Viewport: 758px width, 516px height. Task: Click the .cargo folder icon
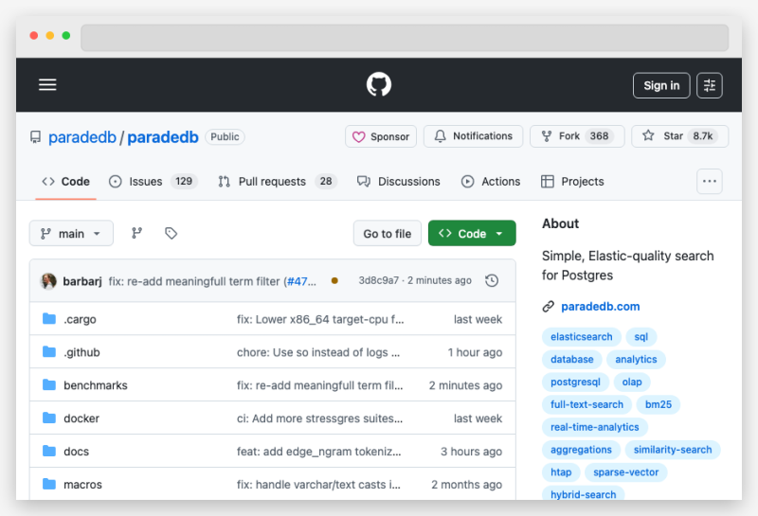49,319
